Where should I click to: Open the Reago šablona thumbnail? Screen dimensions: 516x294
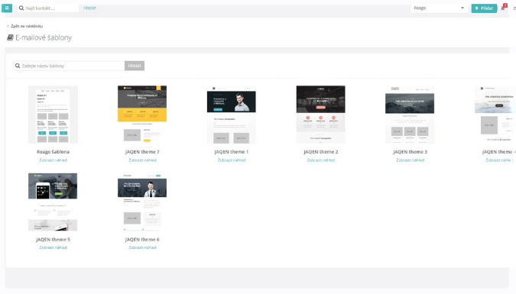53,115
